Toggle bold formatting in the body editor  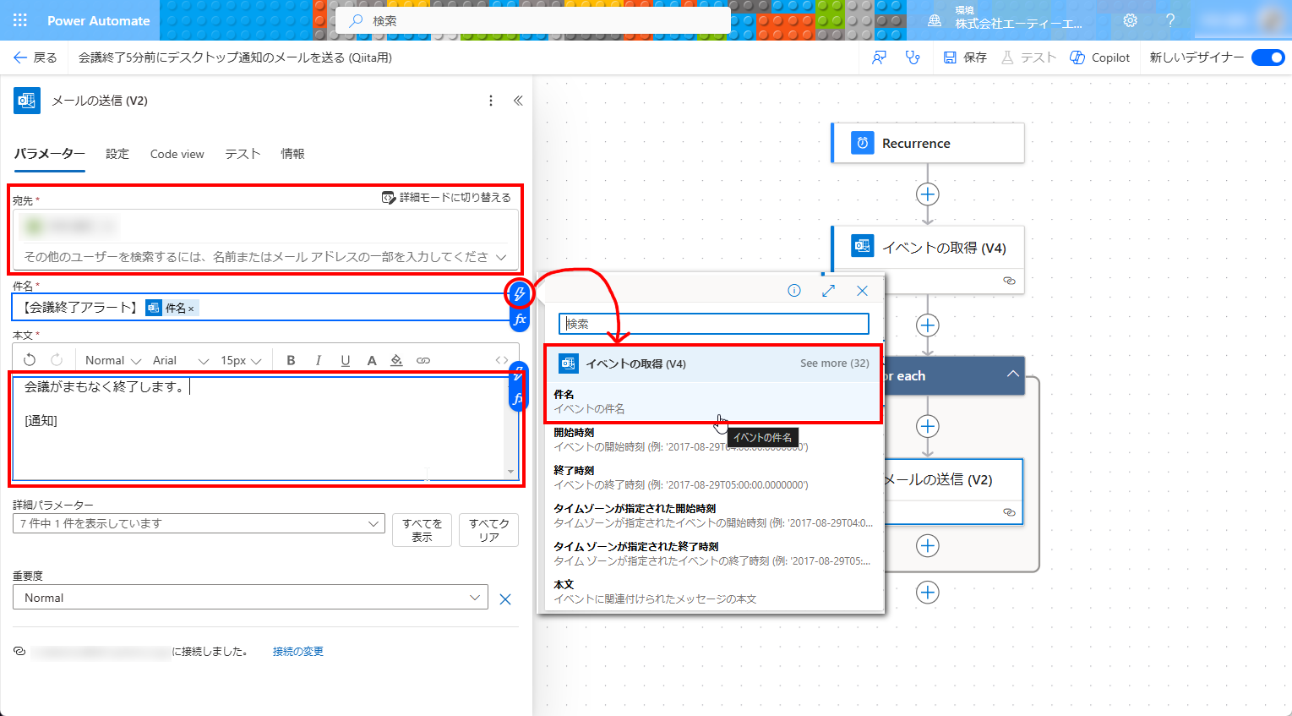pos(290,359)
